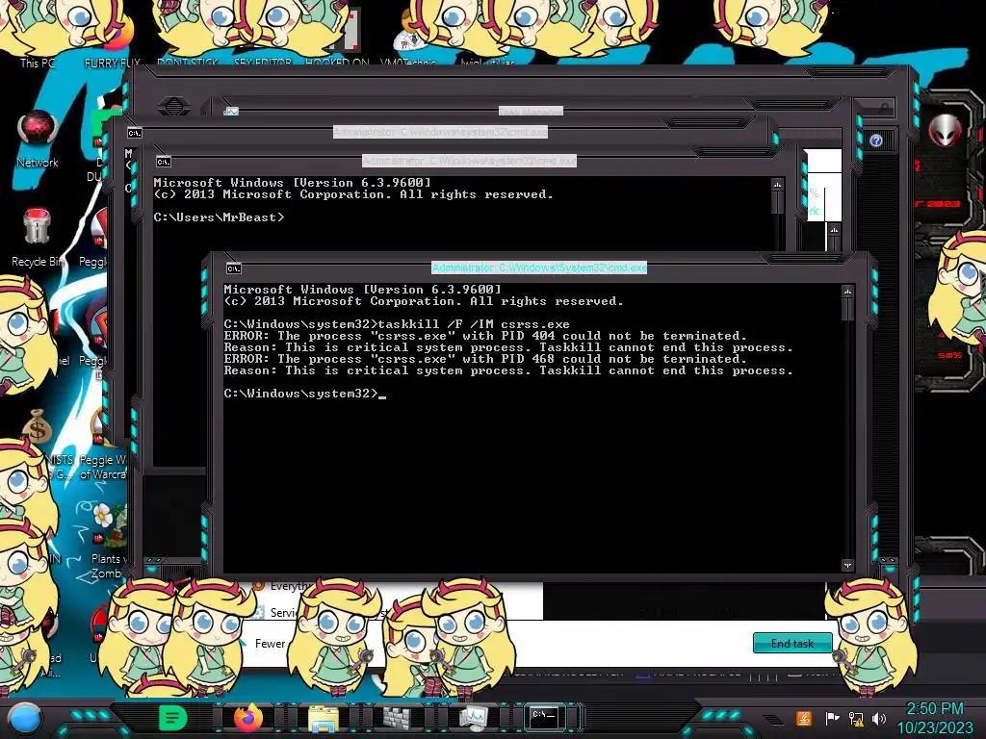Click the PID 468 error line
This screenshot has height=739, width=986.
coord(485,359)
